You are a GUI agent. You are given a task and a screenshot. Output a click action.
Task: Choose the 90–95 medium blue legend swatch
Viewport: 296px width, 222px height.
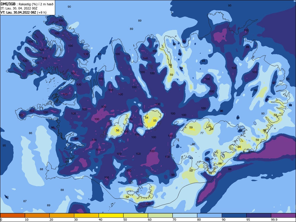coord(234,215)
